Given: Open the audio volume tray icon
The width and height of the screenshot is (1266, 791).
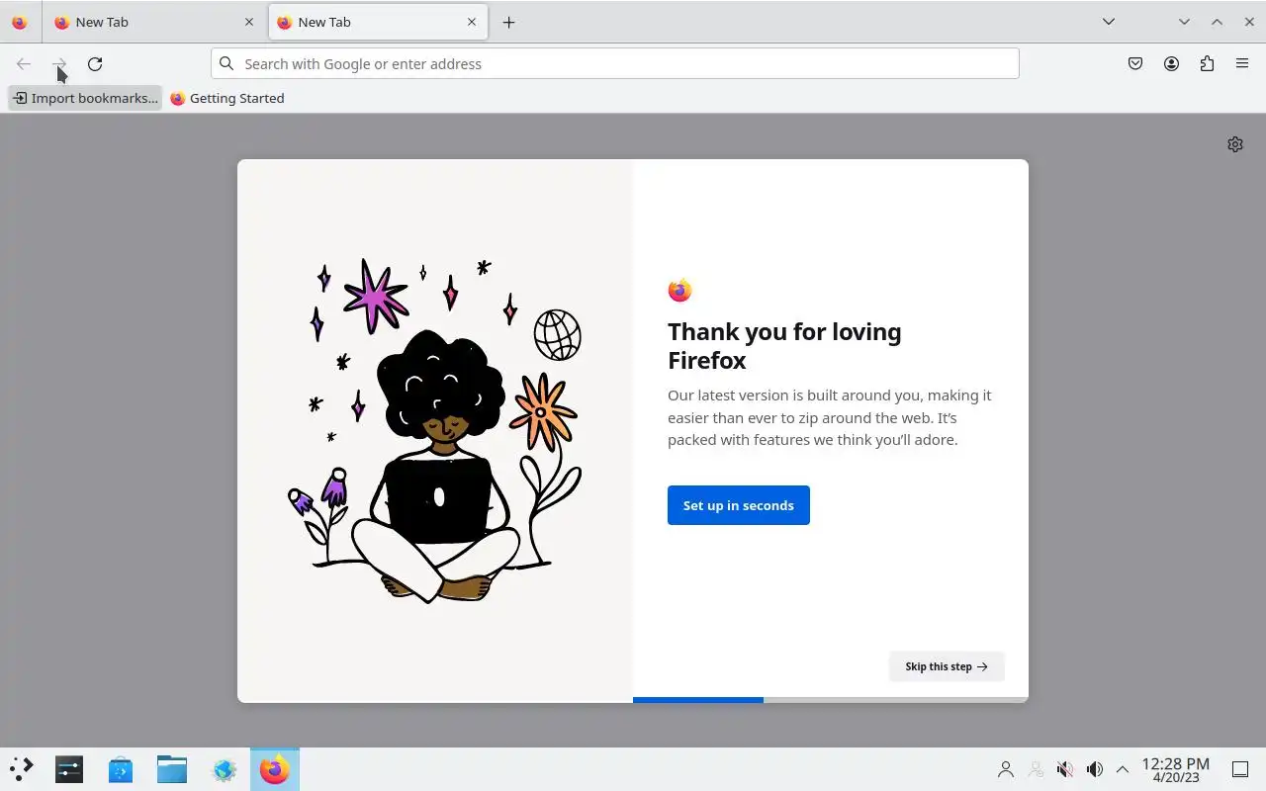Looking at the screenshot, I should 1095,769.
